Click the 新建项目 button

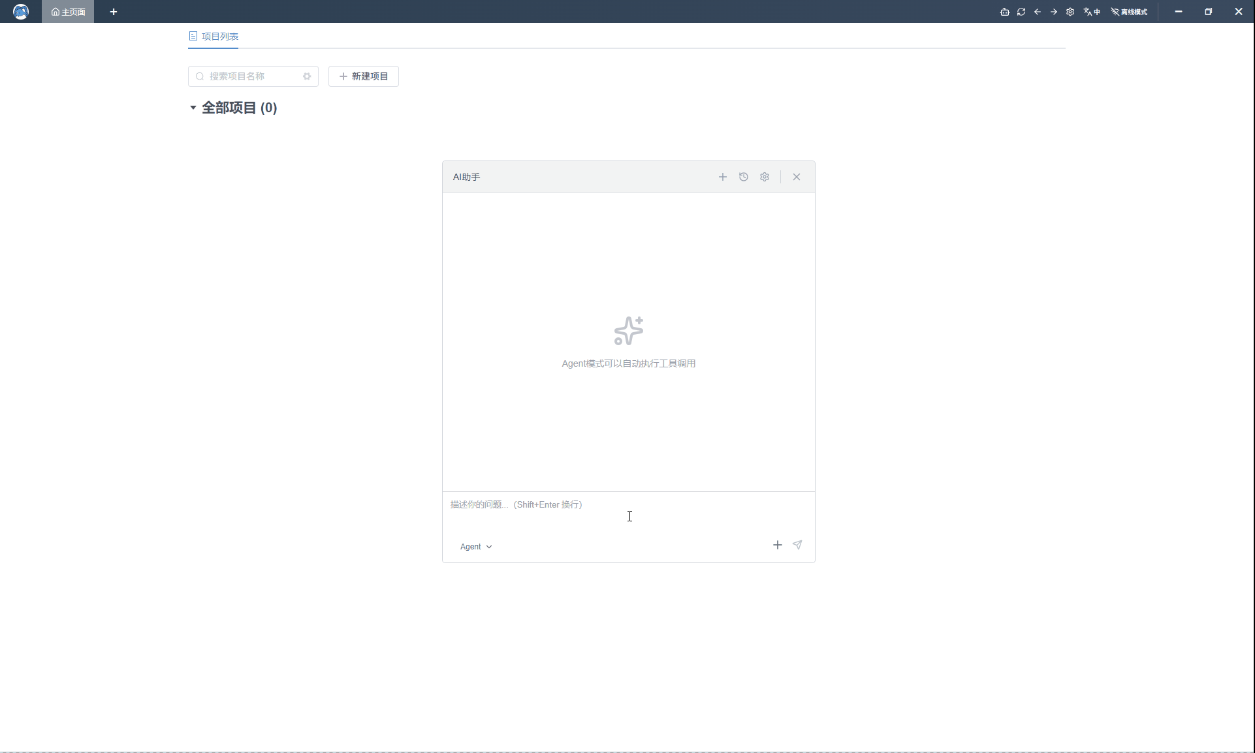point(364,76)
